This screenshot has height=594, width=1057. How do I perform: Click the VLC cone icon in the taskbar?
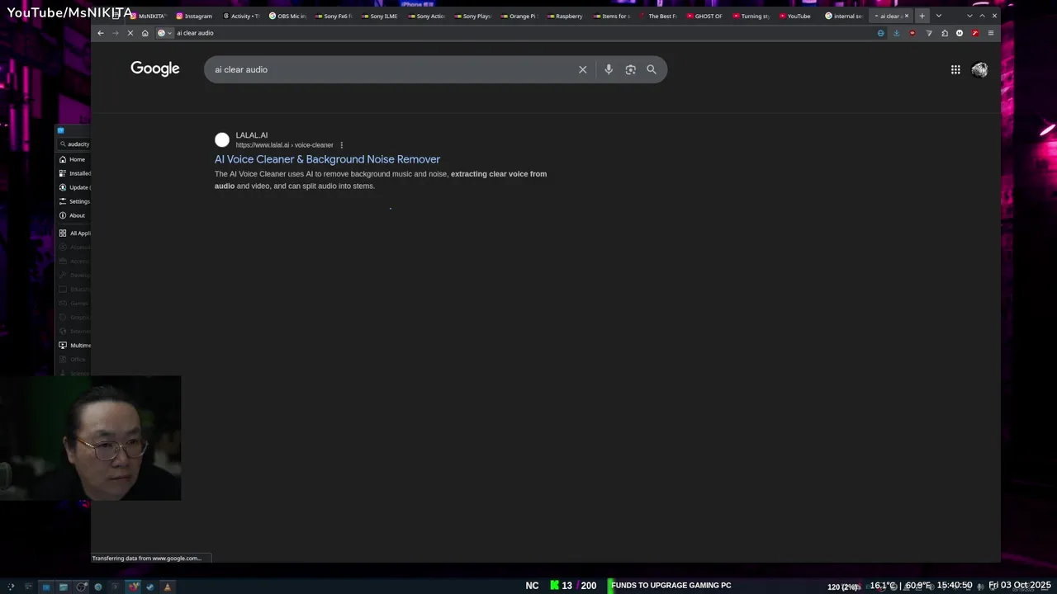167,587
